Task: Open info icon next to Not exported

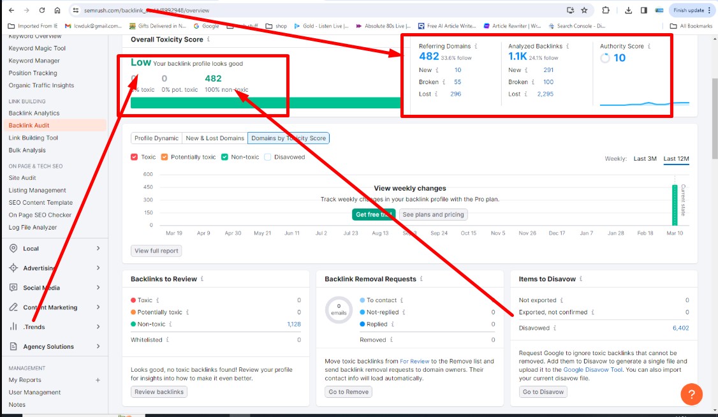Action: 562,300
